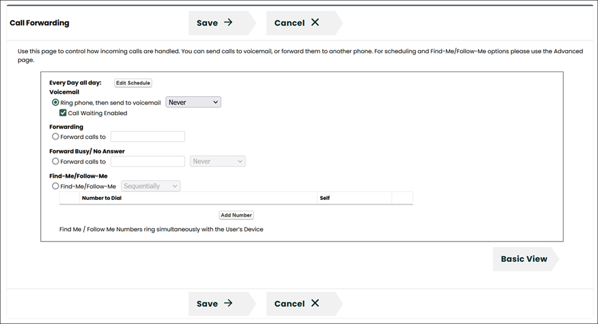Click the arrow icon on bottom Save
Image resolution: width=598 pixels, height=324 pixels.
pos(228,303)
